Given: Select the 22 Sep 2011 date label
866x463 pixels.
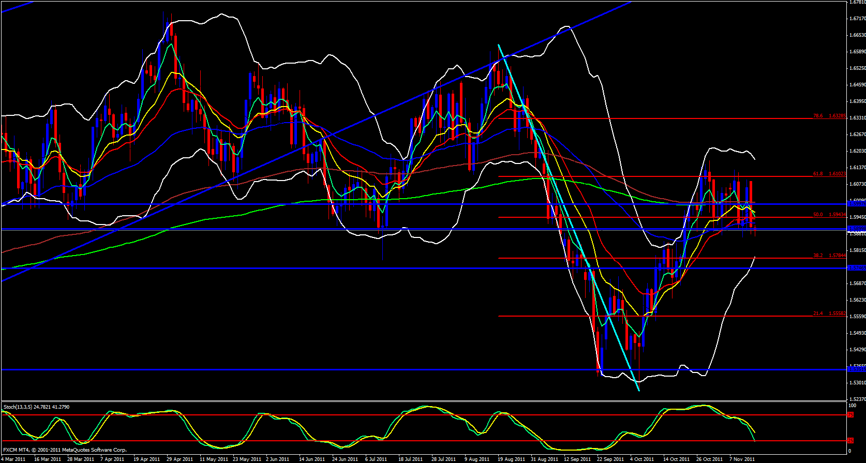Looking at the screenshot, I should click(610, 459).
